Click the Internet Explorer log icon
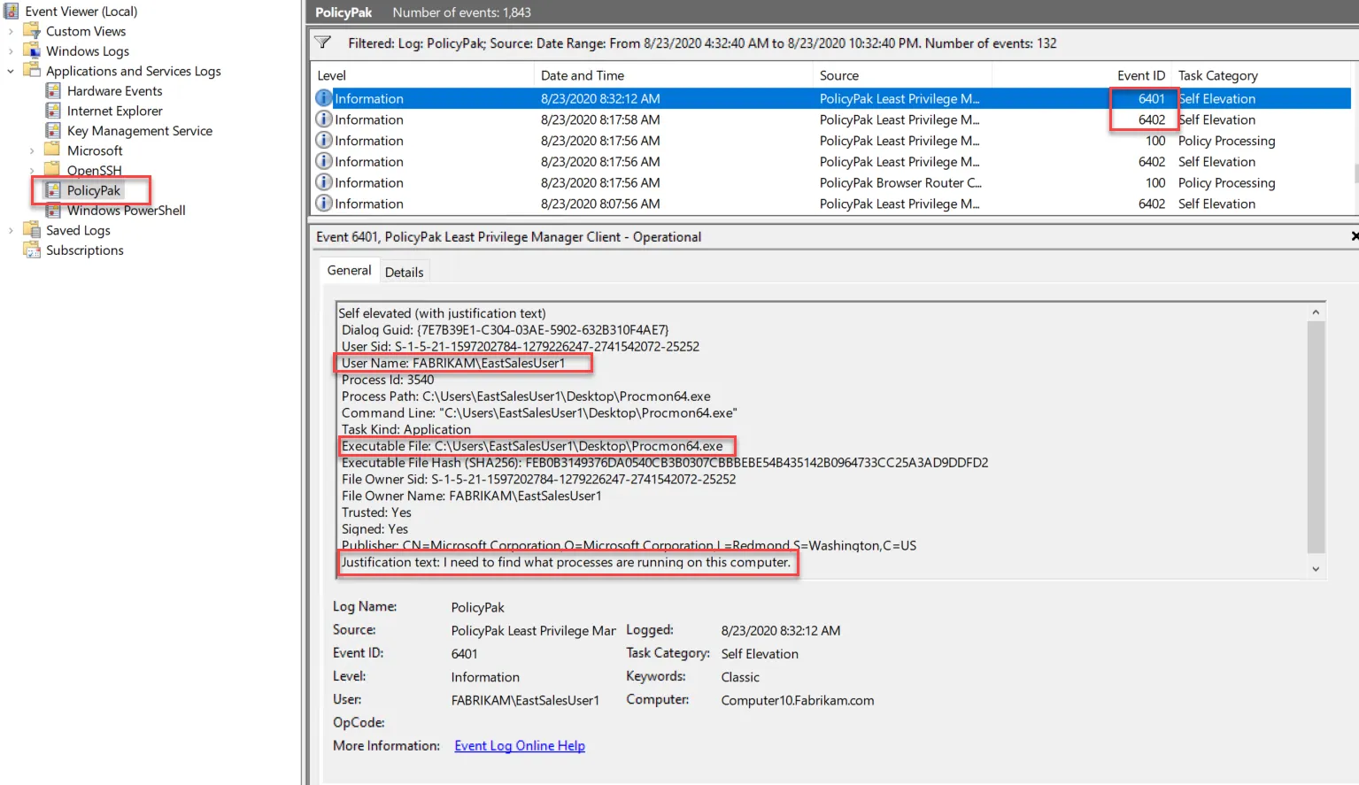The image size is (1359, 785). point(53,111)
